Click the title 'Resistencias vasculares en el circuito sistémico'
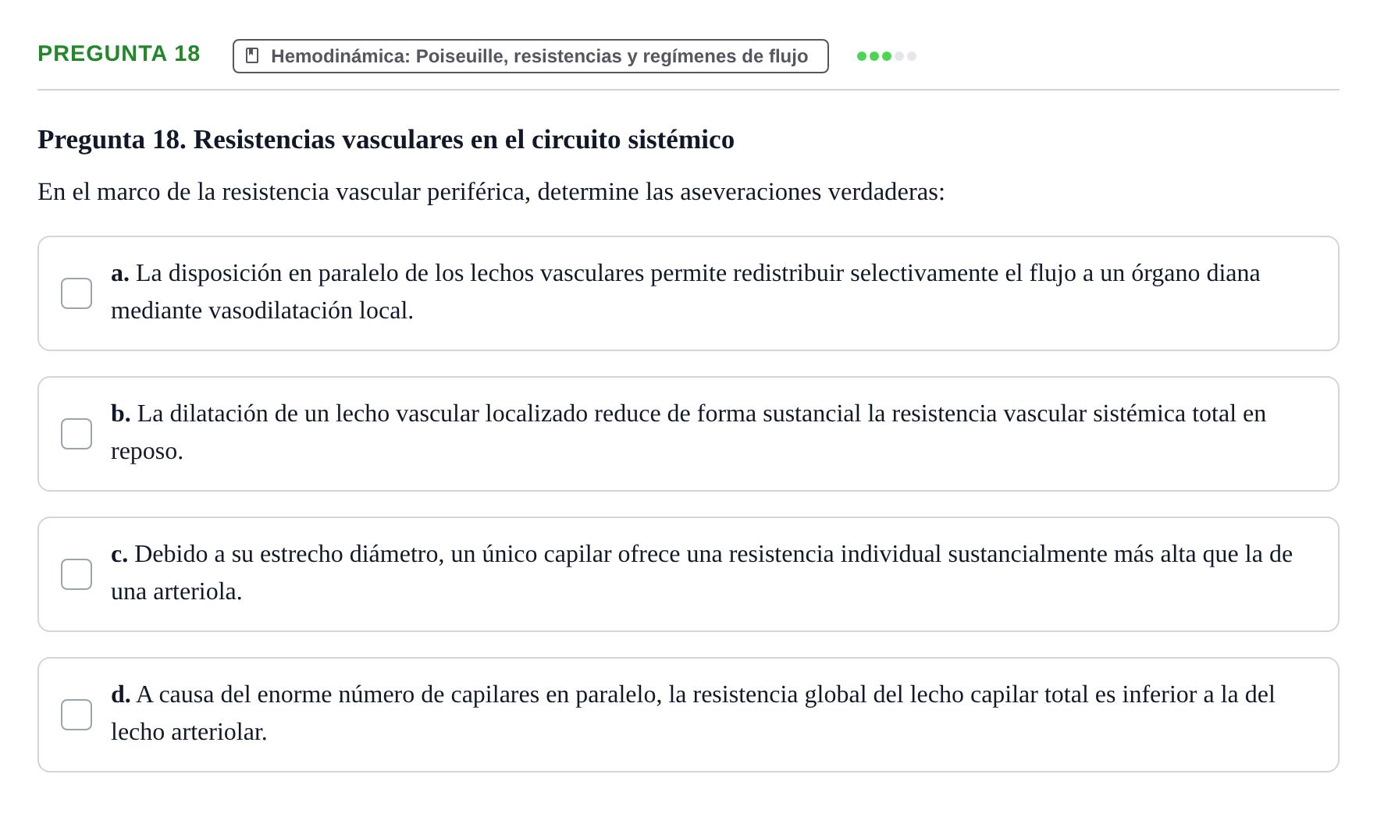Image resolution: width=1377 pixels, height=824 pixels. [x=464, y=140]
